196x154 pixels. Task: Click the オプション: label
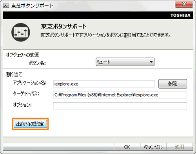pos(22,105)
